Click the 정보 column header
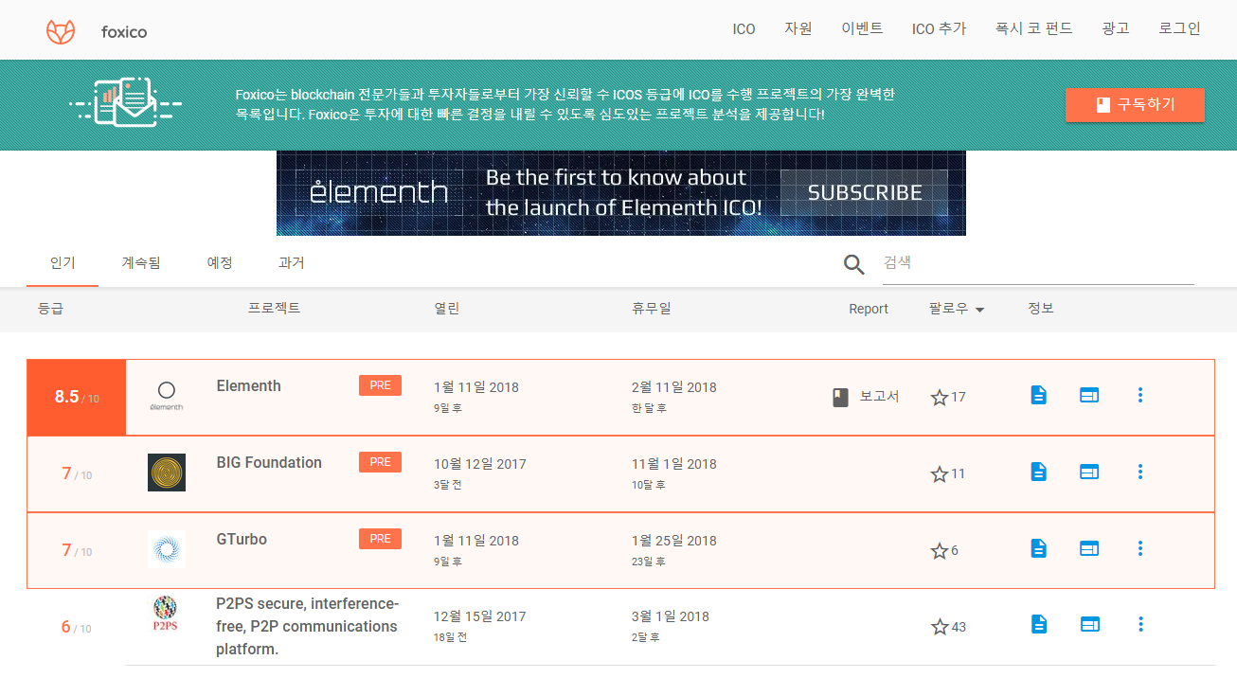This screenshot has width=1237, height=678. 1041,309
